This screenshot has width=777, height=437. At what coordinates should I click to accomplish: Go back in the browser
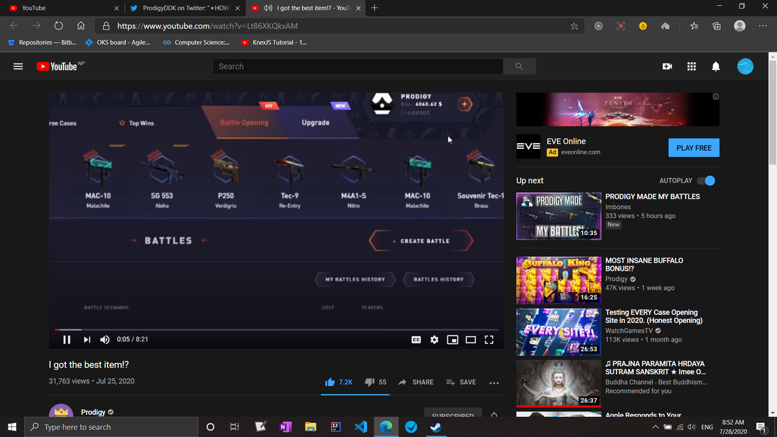[x=15, y=27]
